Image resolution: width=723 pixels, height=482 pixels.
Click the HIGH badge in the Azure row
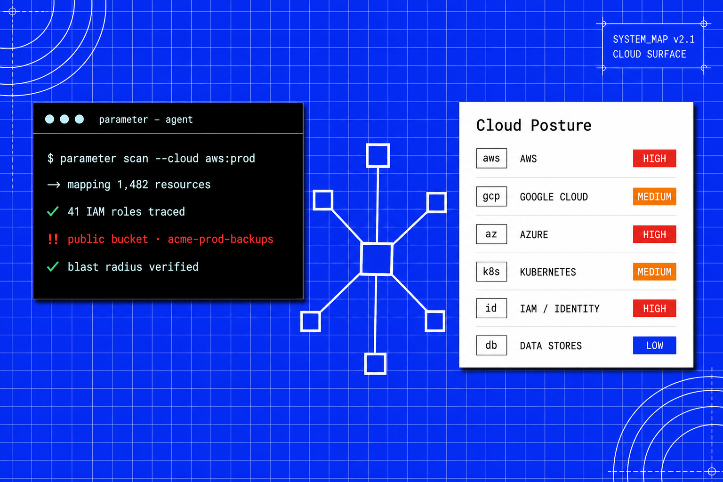[x=654, y=234]
